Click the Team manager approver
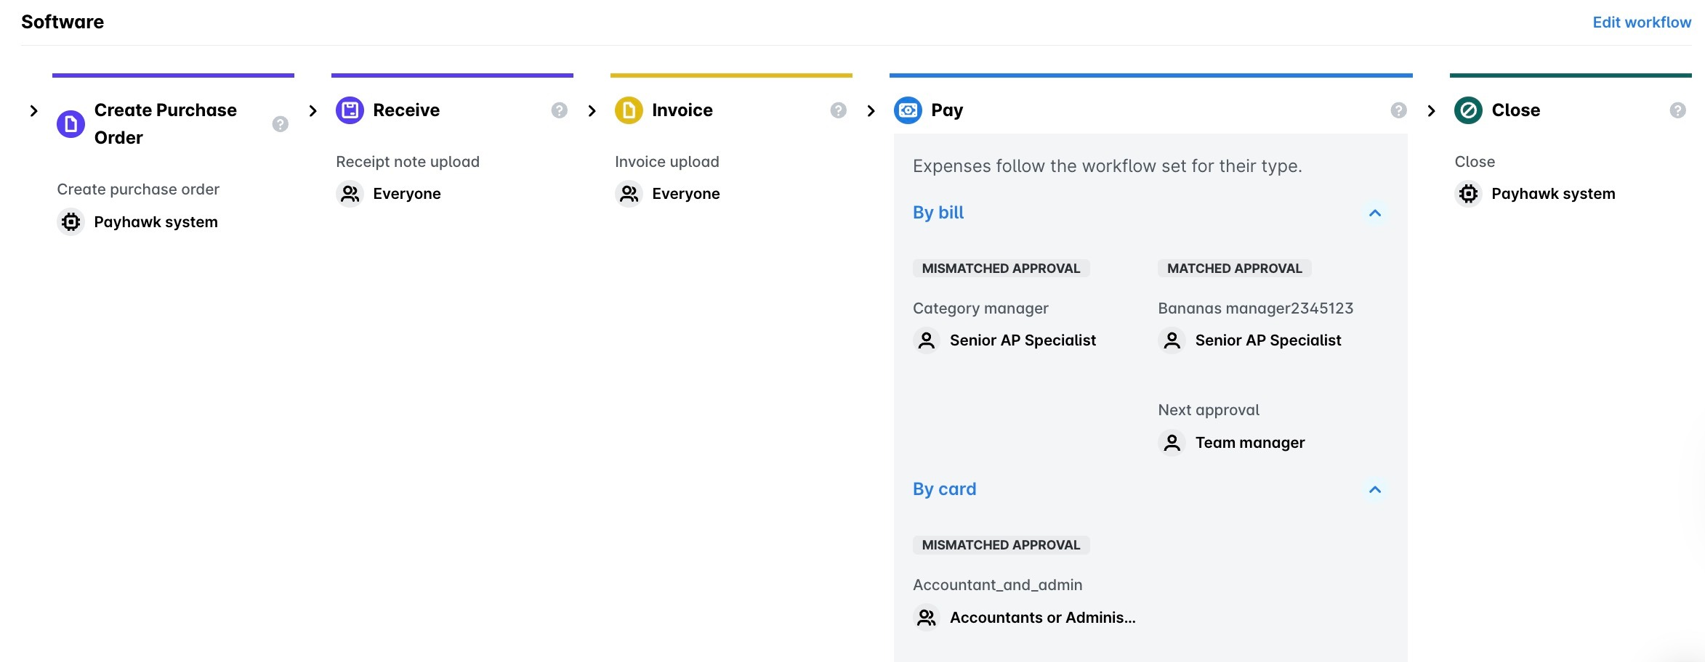Viewport: 1705px width, 662px height. tap(1250, 443)
